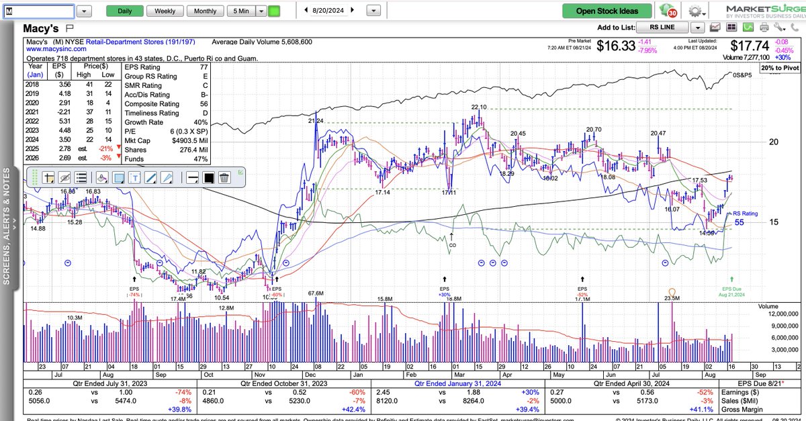
Task: Toggle the green chart style button
Action: pos(748,27)
